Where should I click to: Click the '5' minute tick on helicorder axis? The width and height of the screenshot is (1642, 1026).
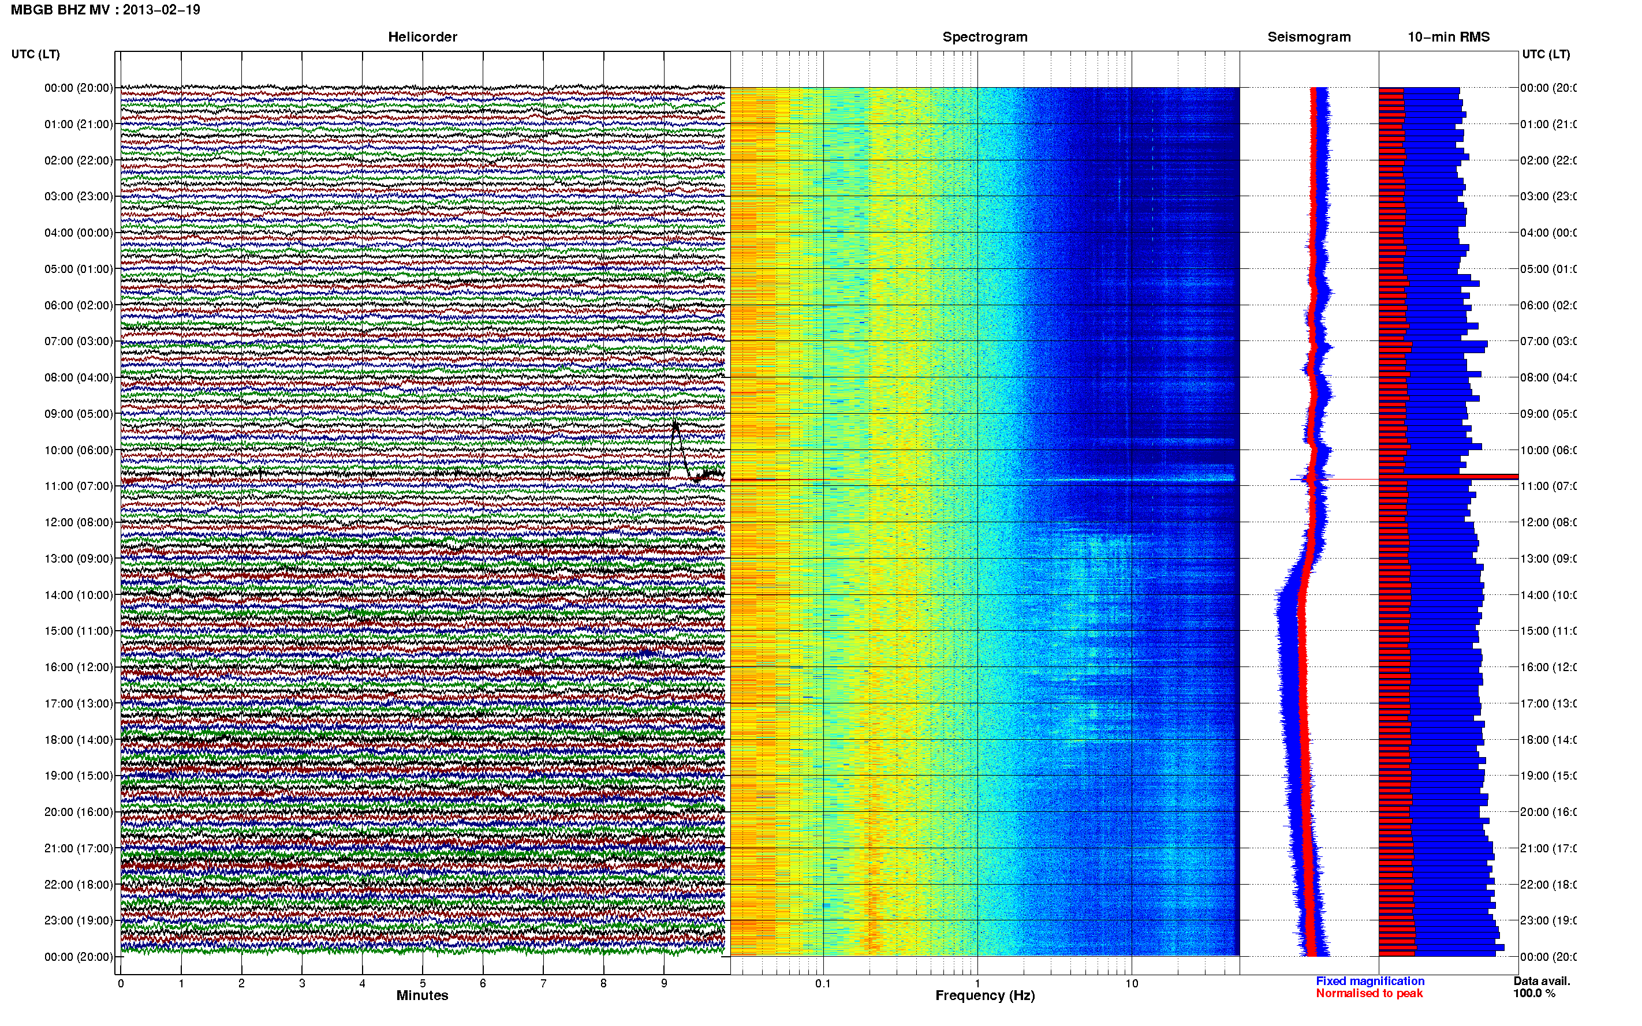(422, 983)
